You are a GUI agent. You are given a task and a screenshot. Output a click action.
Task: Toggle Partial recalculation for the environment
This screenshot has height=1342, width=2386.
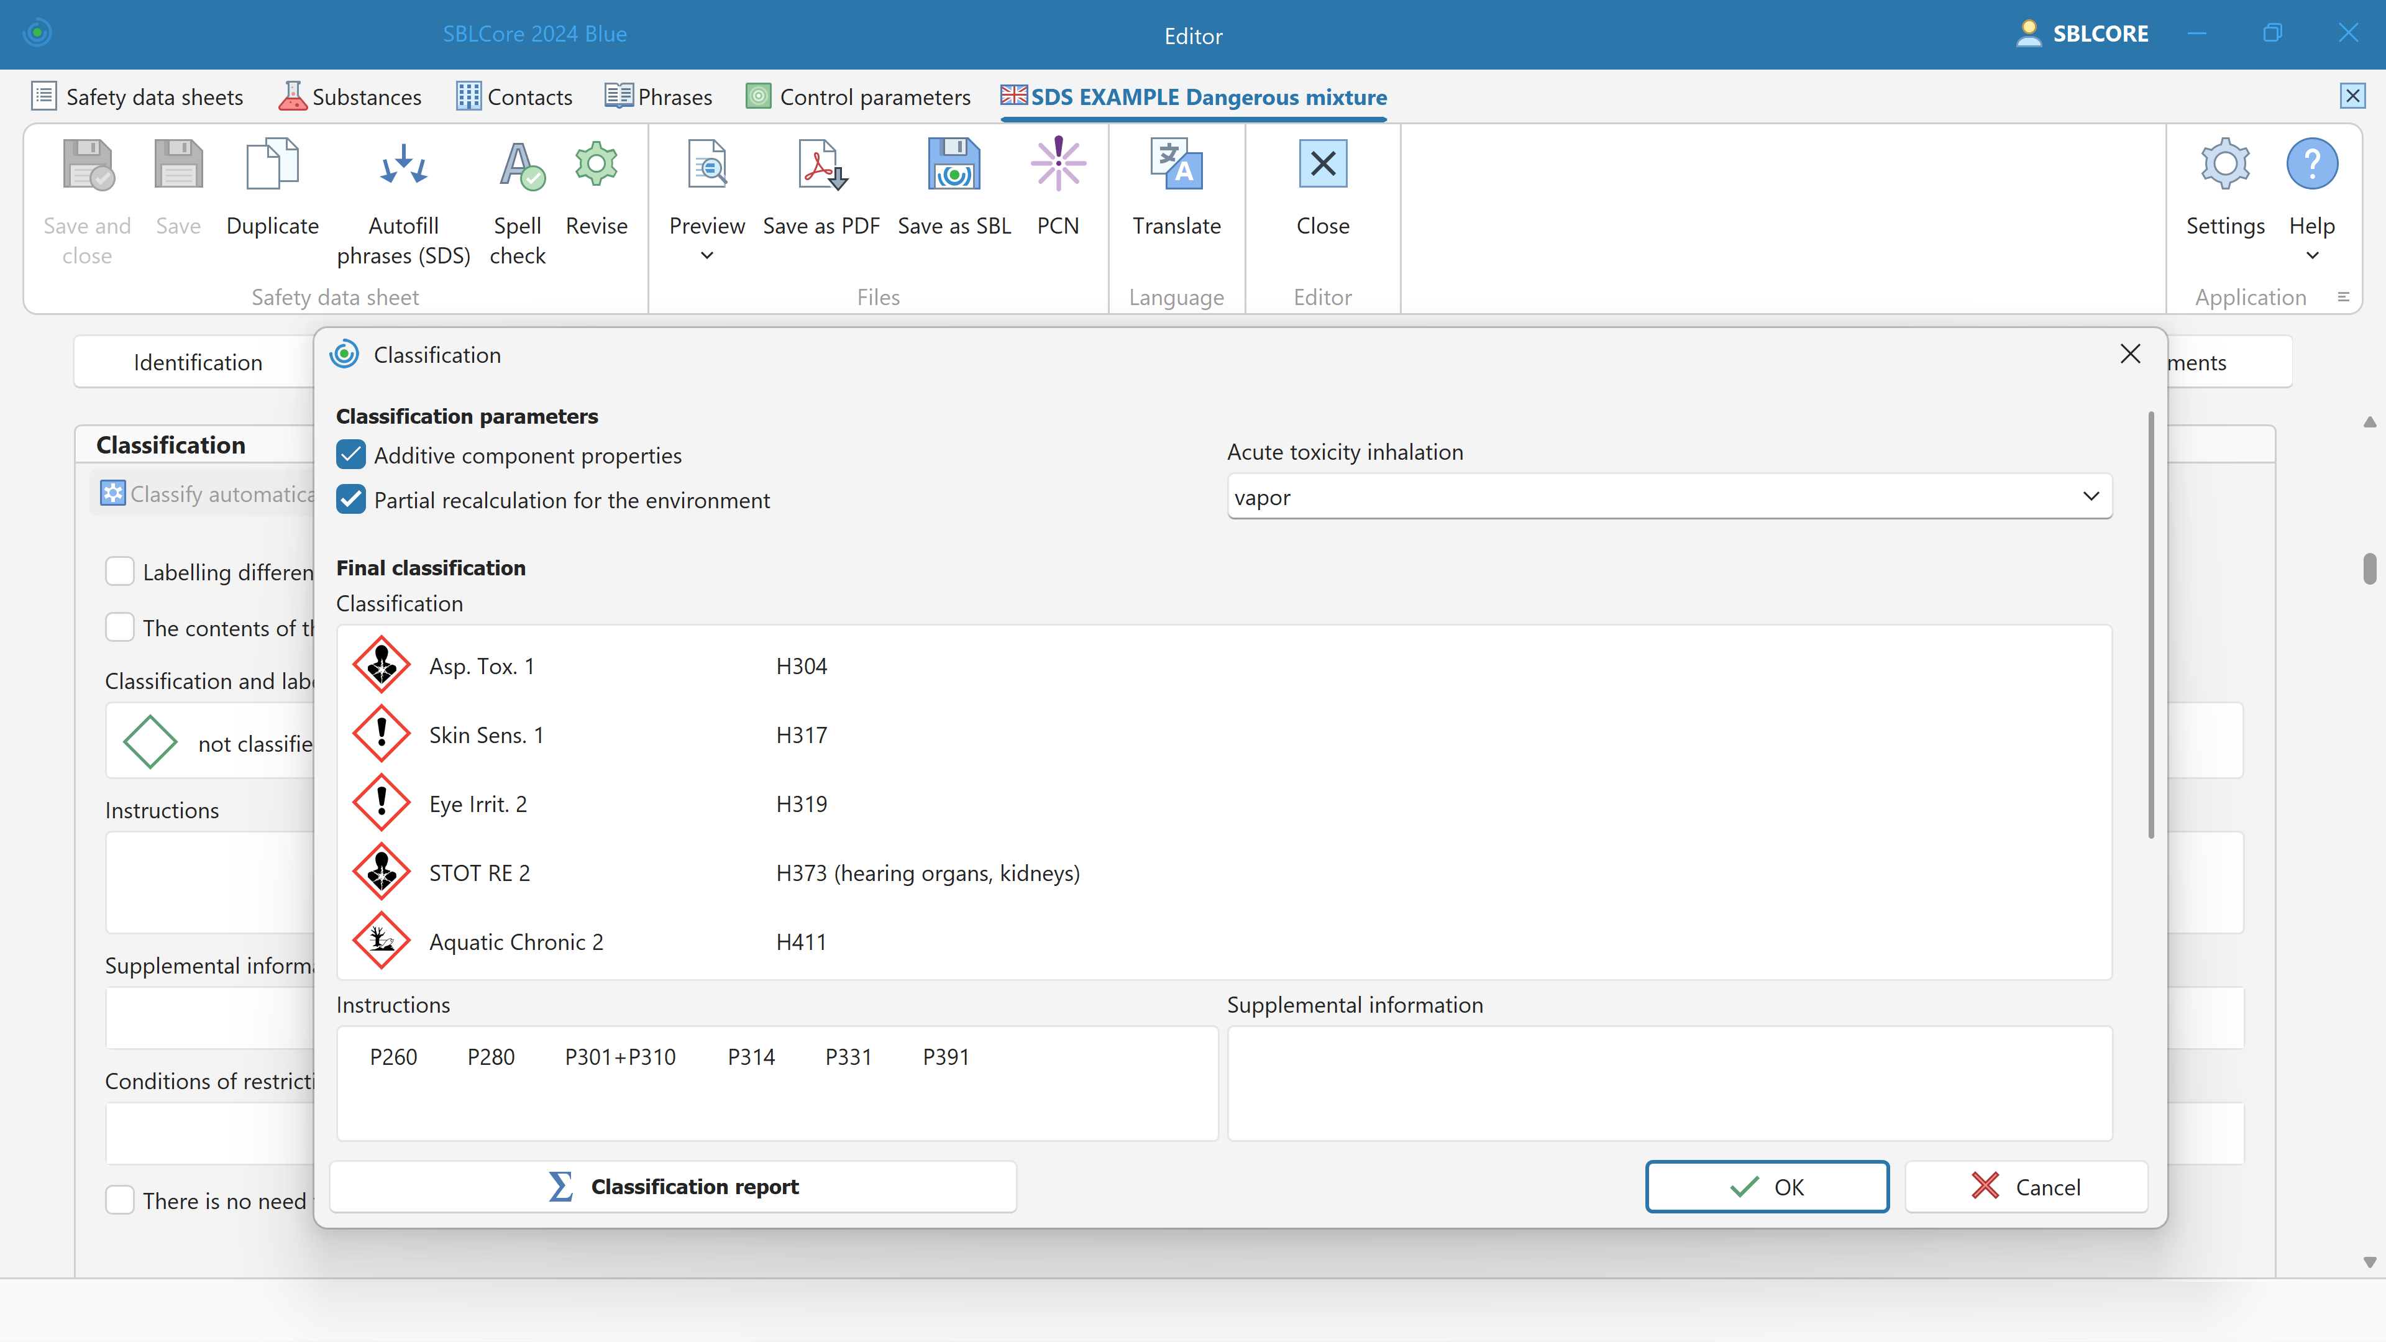pyautogui.click(x=351, y=499)
